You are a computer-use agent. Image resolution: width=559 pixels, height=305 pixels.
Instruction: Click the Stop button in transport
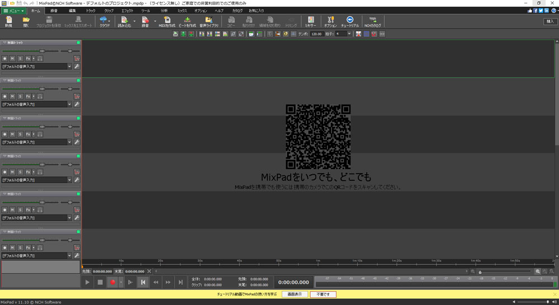100,282
